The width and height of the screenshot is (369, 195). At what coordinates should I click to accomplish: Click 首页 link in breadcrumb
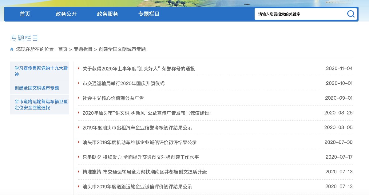click(x=63, y=49)
